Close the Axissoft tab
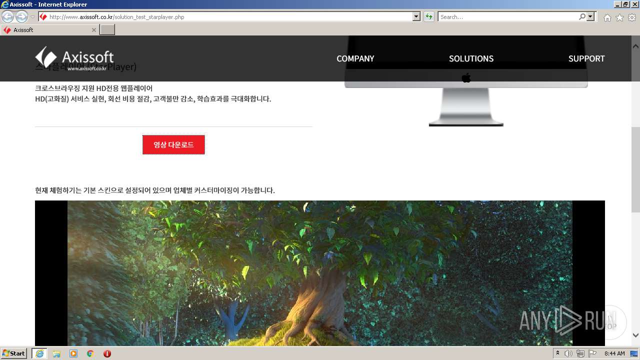The height and width of the screenshot is (360, 640). click(x=93, y=30)
